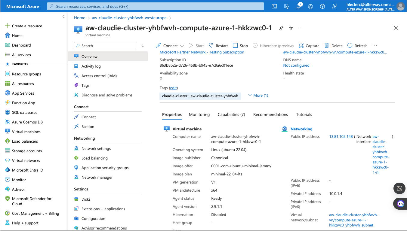Mark the VM as favorite with the star
407x231 pixels.
[291, 28]
